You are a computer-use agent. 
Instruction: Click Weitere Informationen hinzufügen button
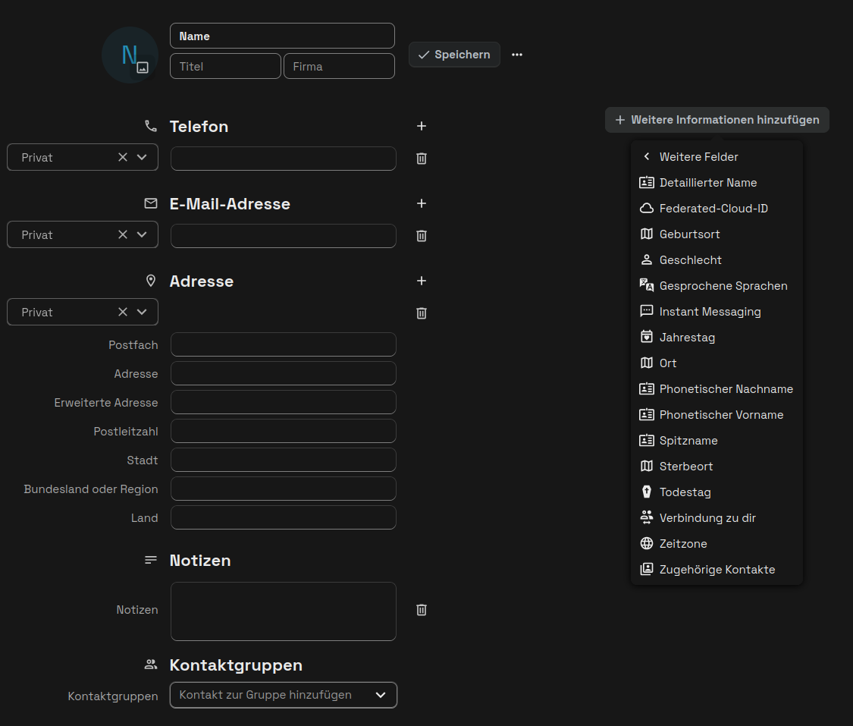tap(717, 120)
